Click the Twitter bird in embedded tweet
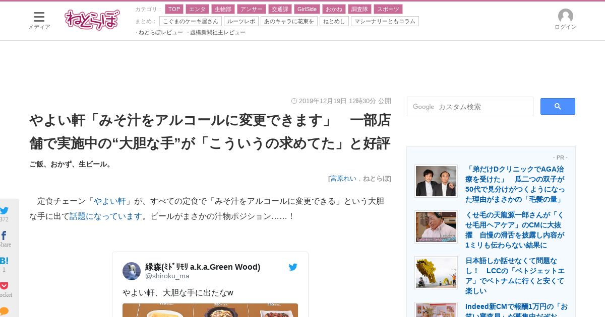Image resolution: width=605 pixels, height=317 pixels. click(x=293, y=267)
